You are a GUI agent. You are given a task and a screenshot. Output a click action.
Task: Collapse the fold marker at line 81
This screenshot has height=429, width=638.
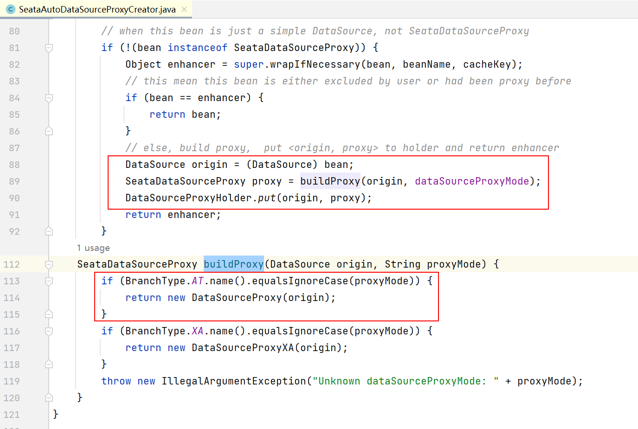pos(49,48)
